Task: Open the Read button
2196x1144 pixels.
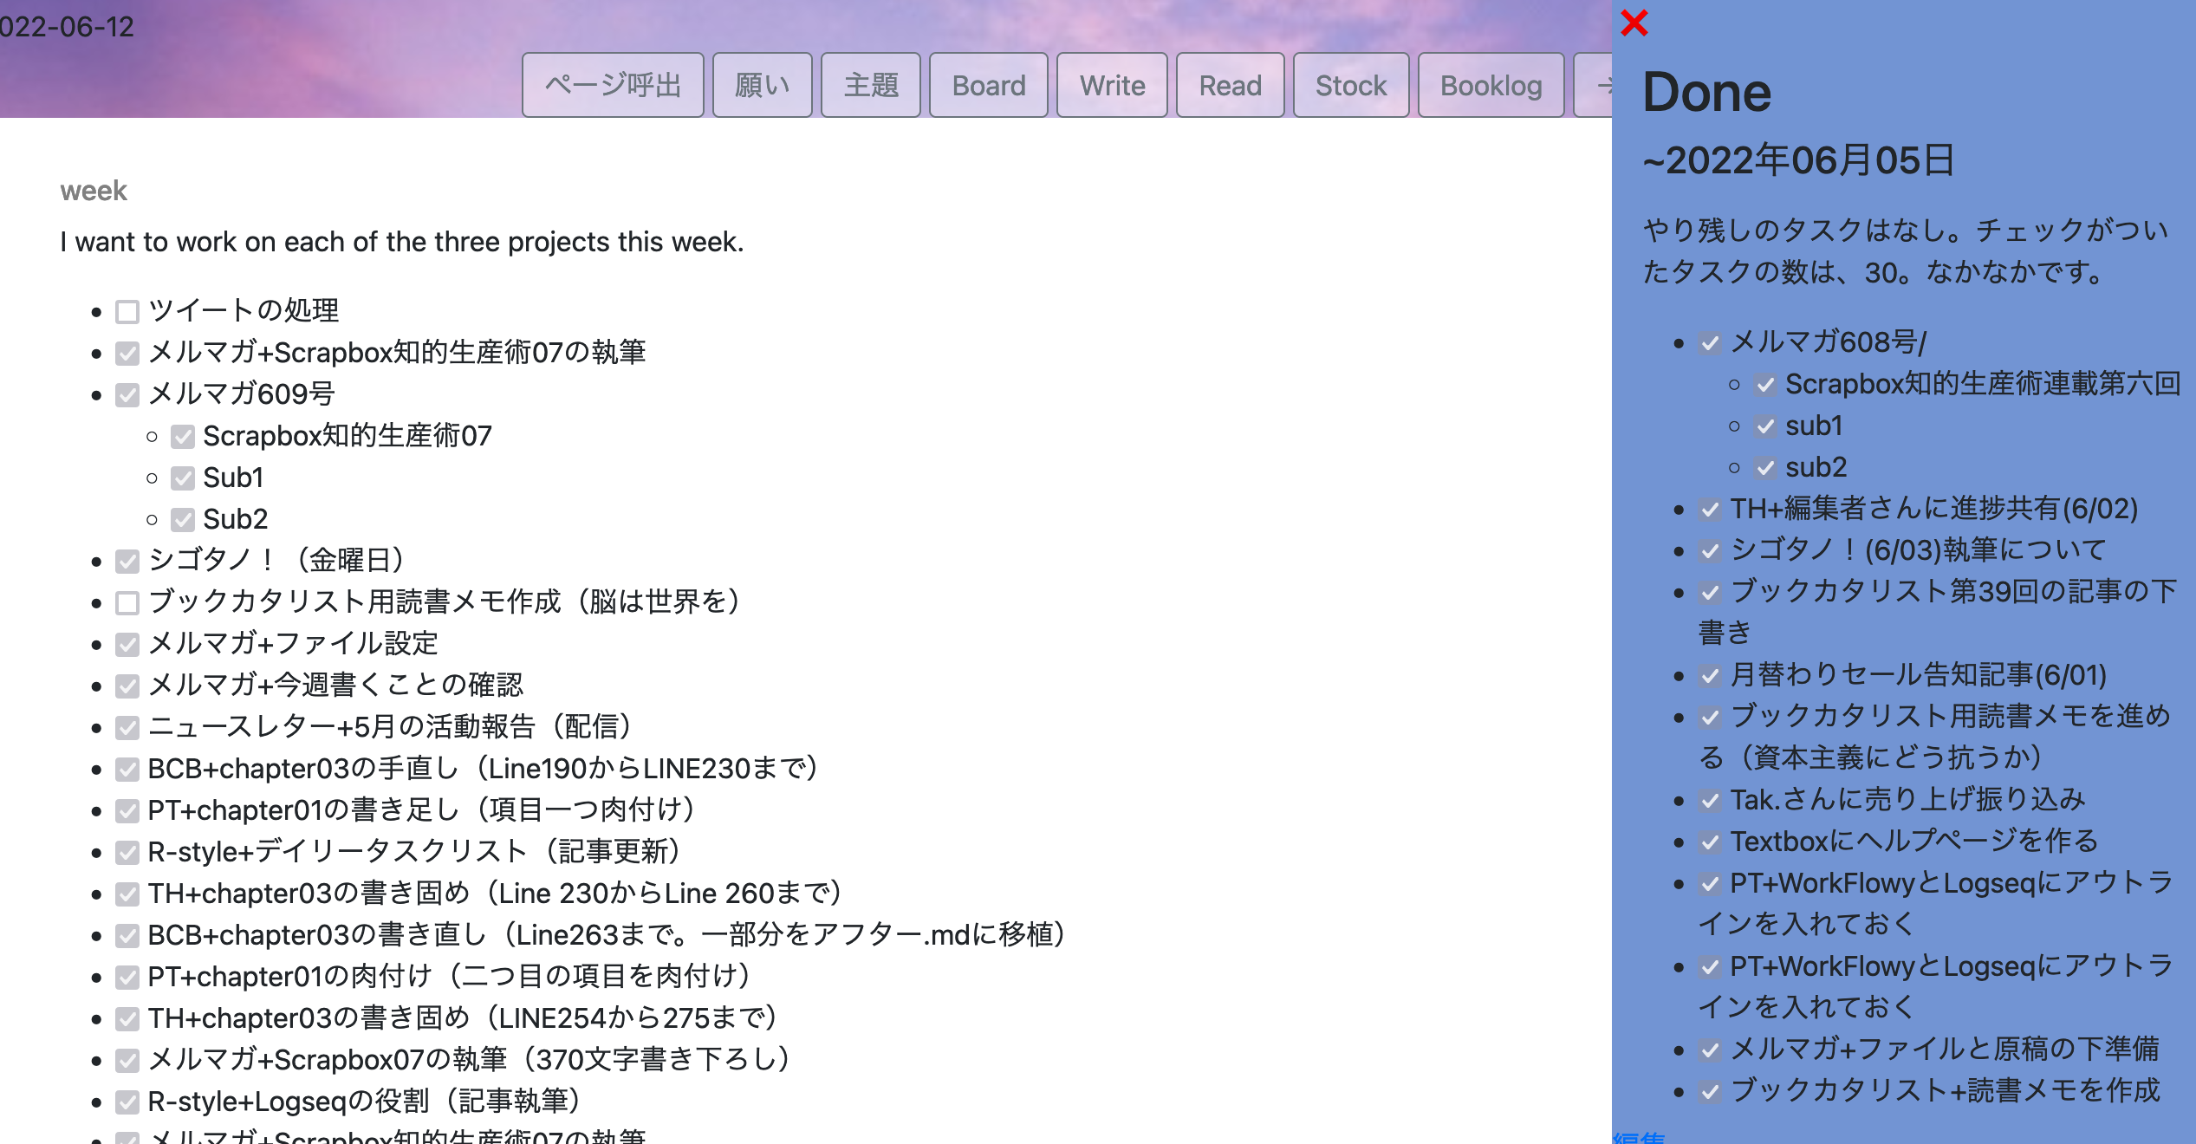Action: (1230, 85)
